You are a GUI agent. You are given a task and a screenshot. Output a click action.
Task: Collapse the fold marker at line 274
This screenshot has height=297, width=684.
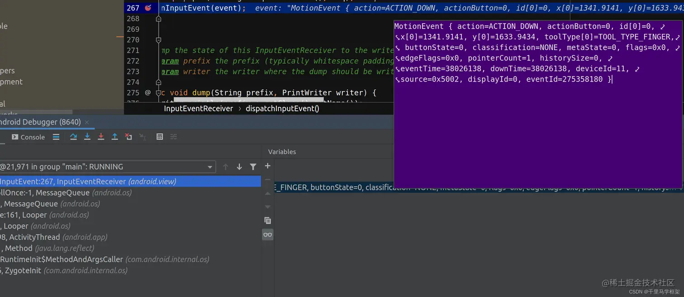[158, 82]
